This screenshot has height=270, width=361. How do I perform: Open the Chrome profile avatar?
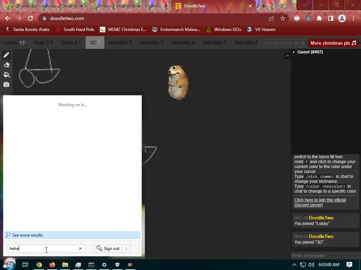tap(342, 18)
